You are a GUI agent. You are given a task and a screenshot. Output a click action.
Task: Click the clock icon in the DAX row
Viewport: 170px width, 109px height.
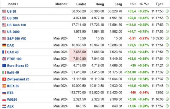click(x=167, y=45)
